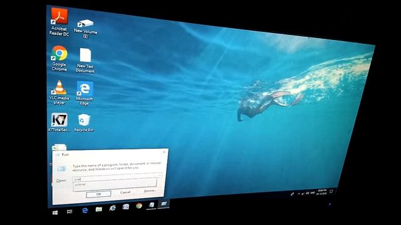The width and height of the screenshot is (401, 225).
Task: Select the New Text Document file
Action: pos(85,60)
